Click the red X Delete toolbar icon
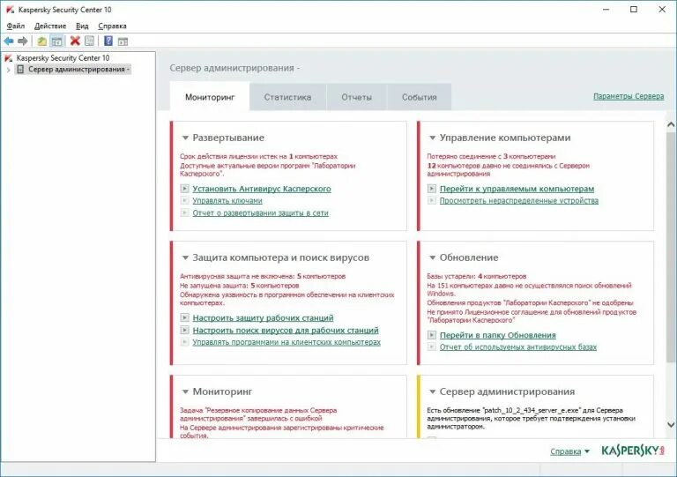 point(75,41)
